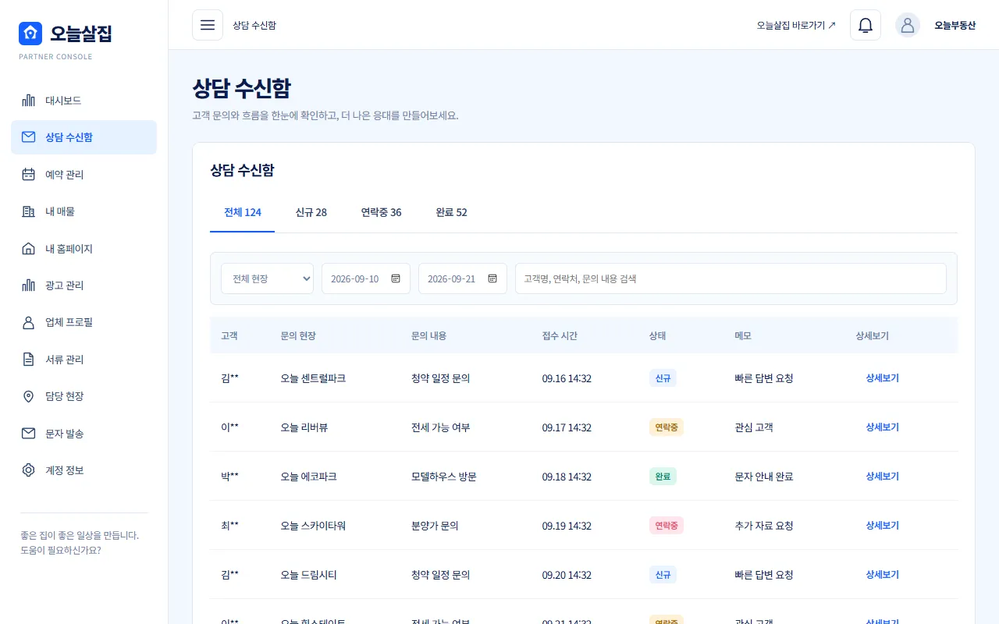The width and height of the screenshot is (999, 624).
Task: Switch to the 연락중 36 tab
Action: (381, 213)
